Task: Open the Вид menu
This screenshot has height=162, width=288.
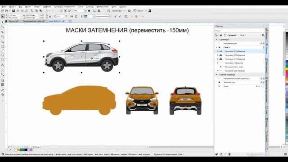Action: point(20,7)
